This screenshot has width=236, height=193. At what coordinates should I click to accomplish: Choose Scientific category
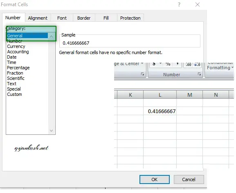pos(16,78)
